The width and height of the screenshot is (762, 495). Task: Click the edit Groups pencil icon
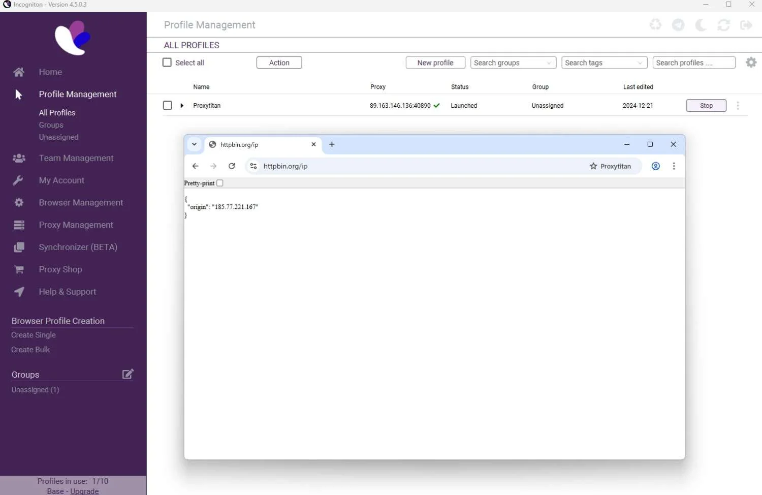pyautogui.click(x=128, y=374)
